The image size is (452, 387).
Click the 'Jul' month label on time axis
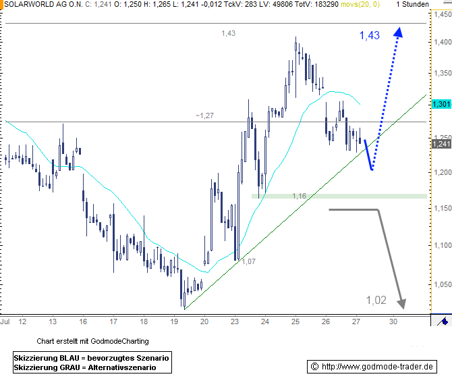pos(5,321)
